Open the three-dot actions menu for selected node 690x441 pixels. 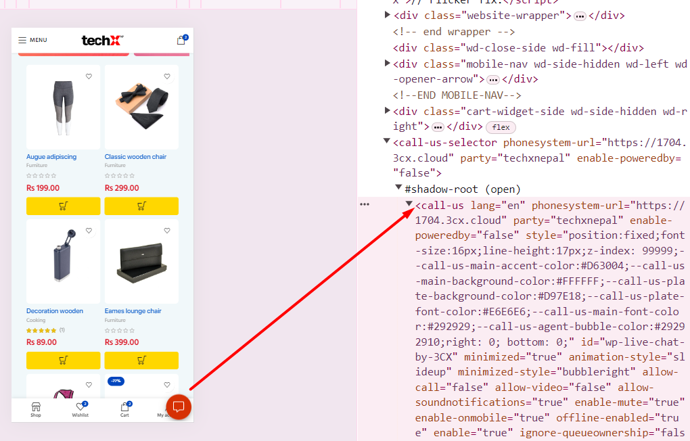365,205
